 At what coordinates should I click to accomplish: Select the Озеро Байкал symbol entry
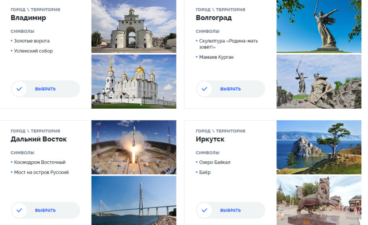(x=215, y=162)
